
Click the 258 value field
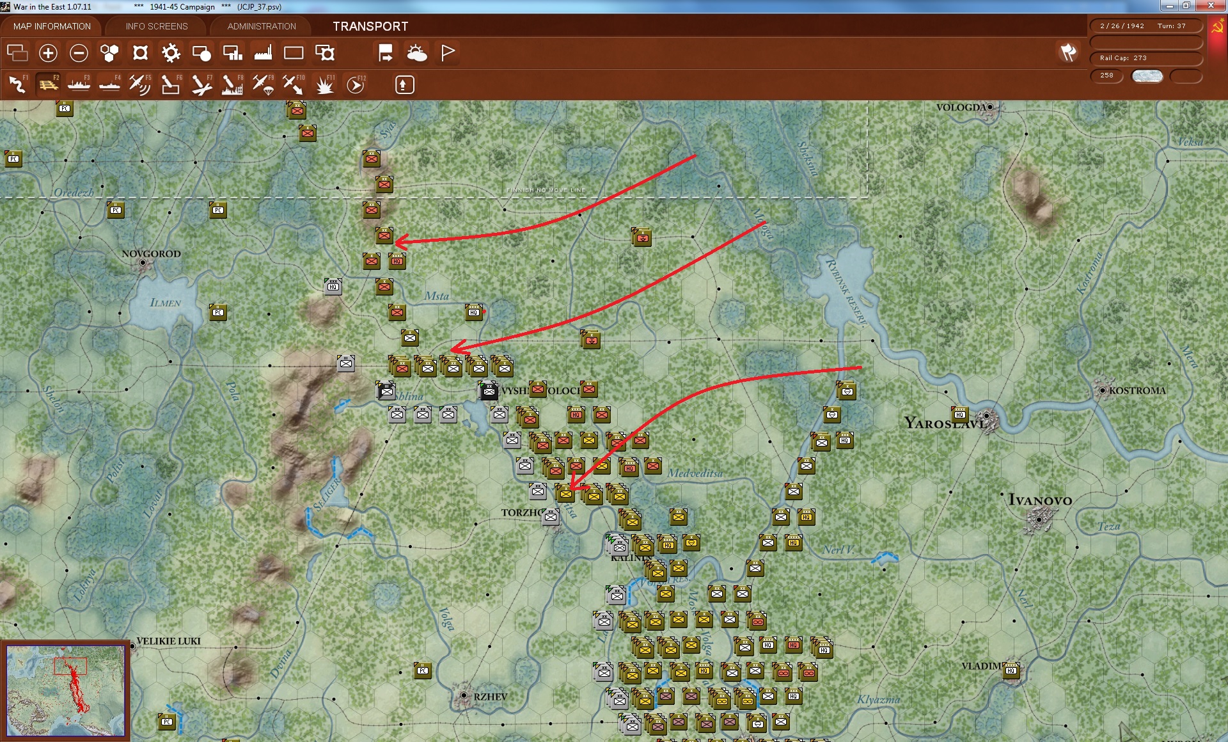coord(1106,75)
